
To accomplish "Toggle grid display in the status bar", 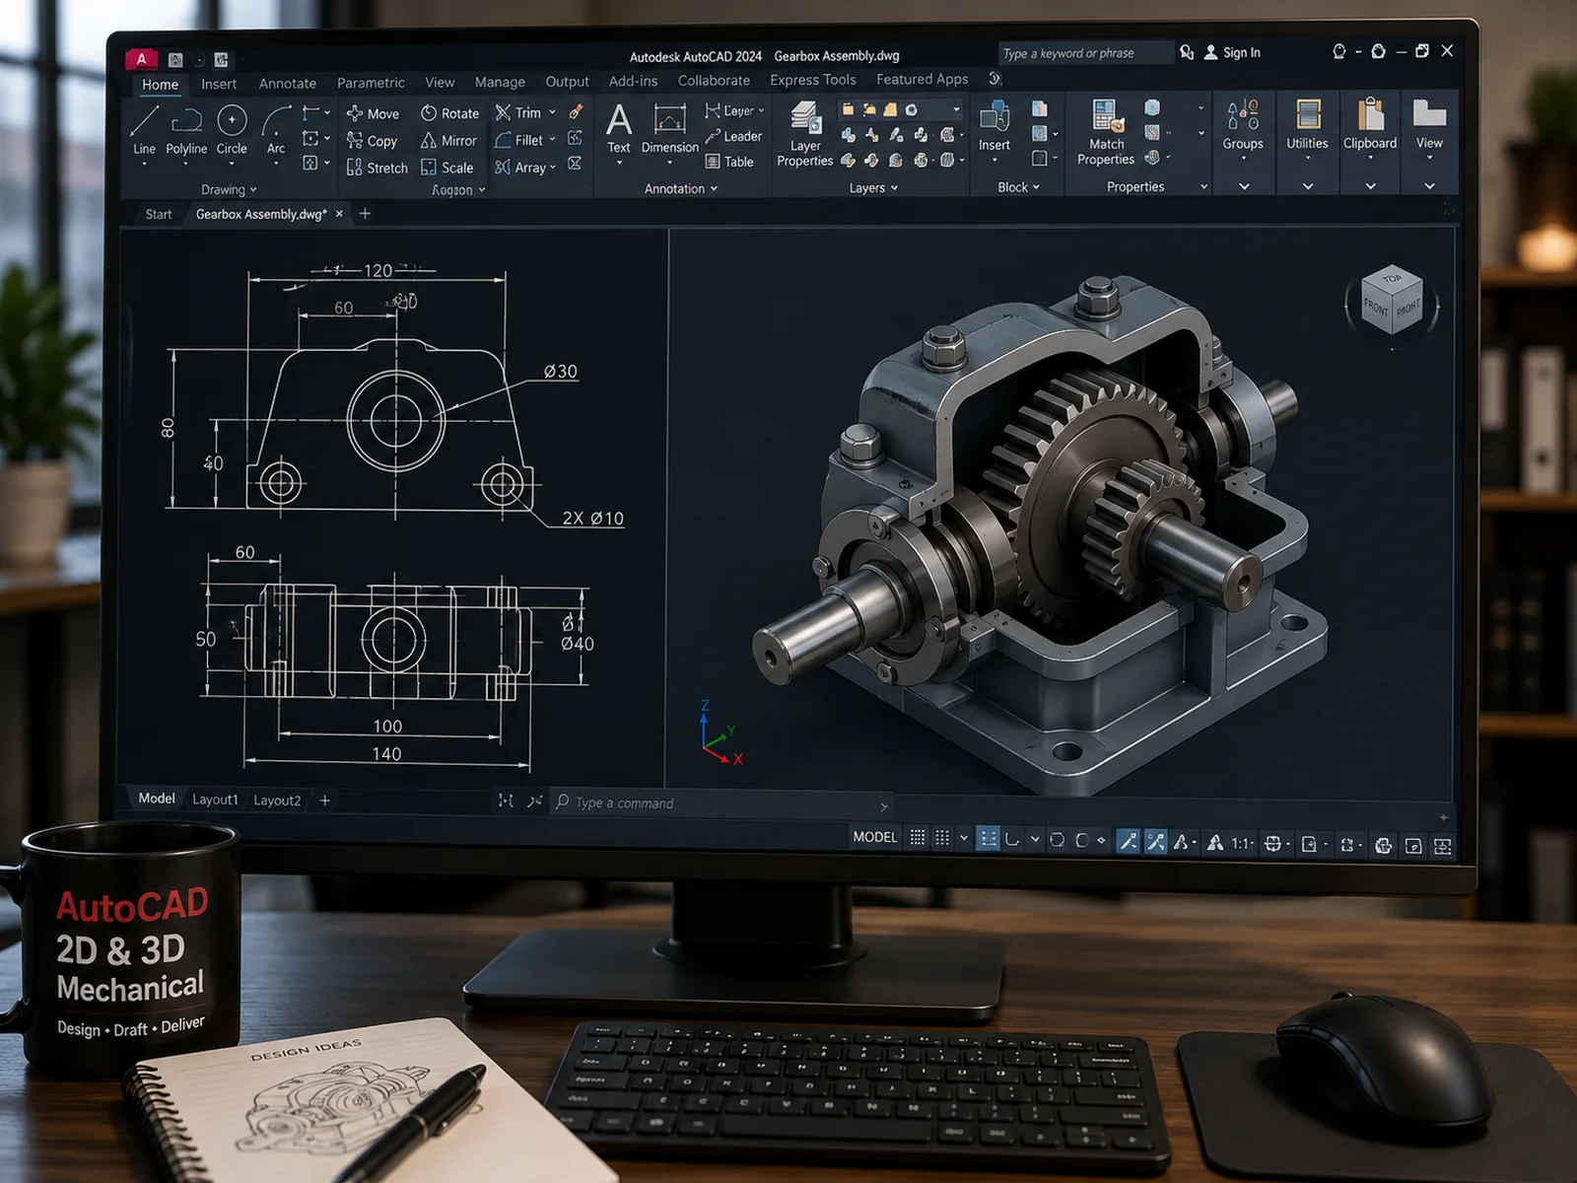I will 918,838.
